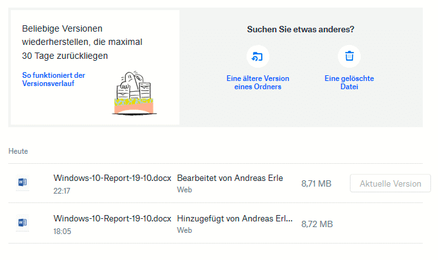Click the truncated 'Hinzugefügt von Andreas Erl...' entry

pyautogui.click(x=235, y=218)
